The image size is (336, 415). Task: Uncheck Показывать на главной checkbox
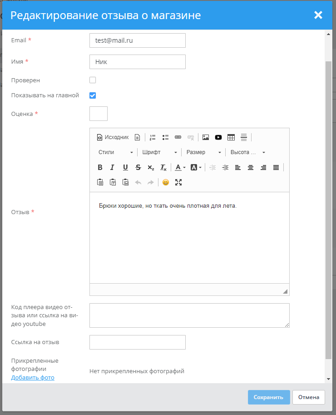(x=93, y=95)
